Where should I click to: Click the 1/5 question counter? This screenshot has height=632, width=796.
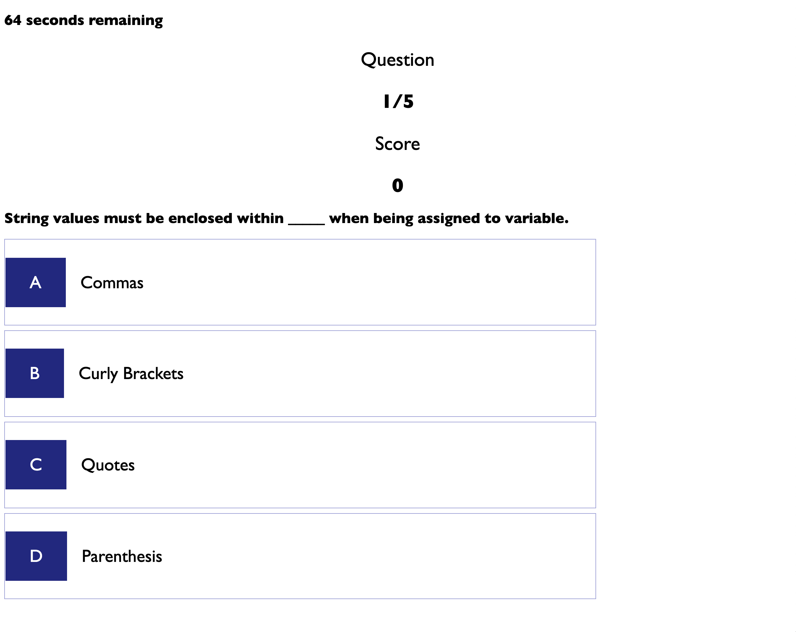coord(398,101)
